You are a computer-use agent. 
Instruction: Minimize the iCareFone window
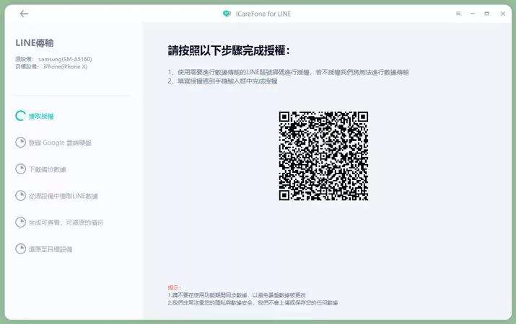(473, 14)
